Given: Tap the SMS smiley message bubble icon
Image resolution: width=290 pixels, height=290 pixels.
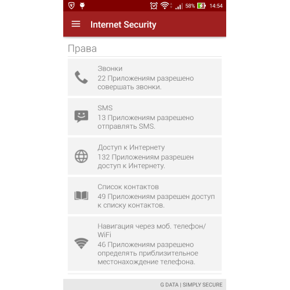Looking at the screenshot, I should point(81,117).
